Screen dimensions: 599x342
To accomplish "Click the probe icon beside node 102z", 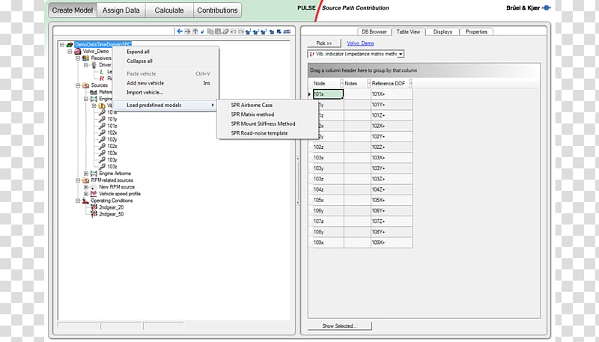I will pyautogui.click(x=102, y=146).
